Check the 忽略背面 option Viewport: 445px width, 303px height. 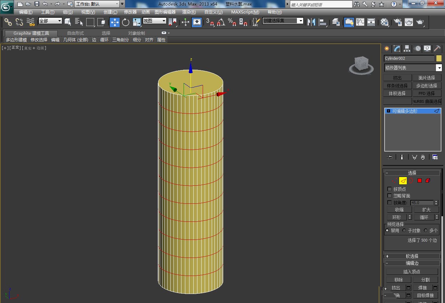[x=389, y=196]
